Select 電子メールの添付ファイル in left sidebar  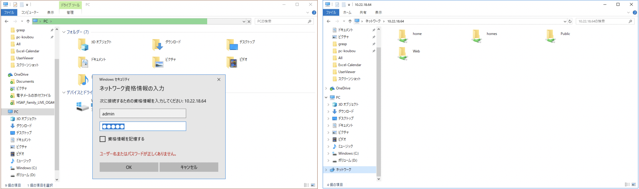click(33, 95)
